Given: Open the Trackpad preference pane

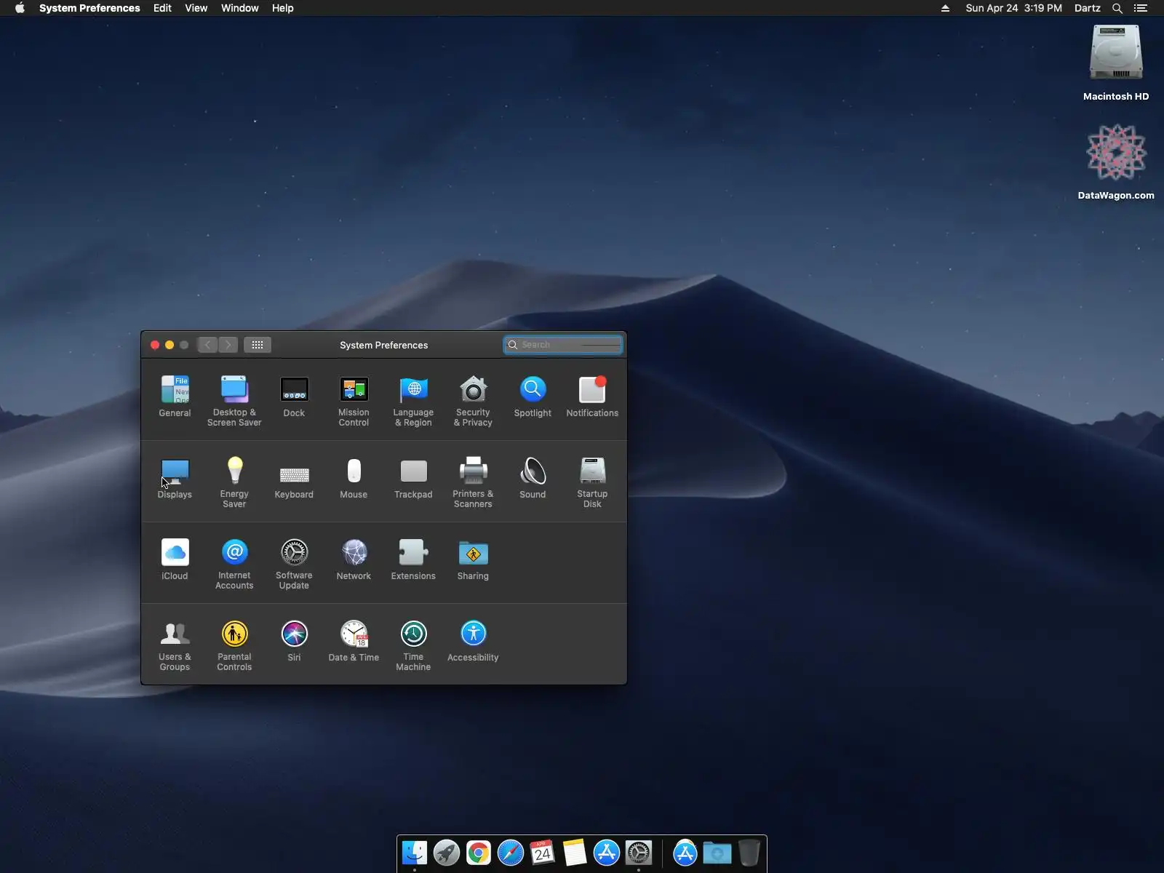Looking at the screenshot, I should pos(413,478).
